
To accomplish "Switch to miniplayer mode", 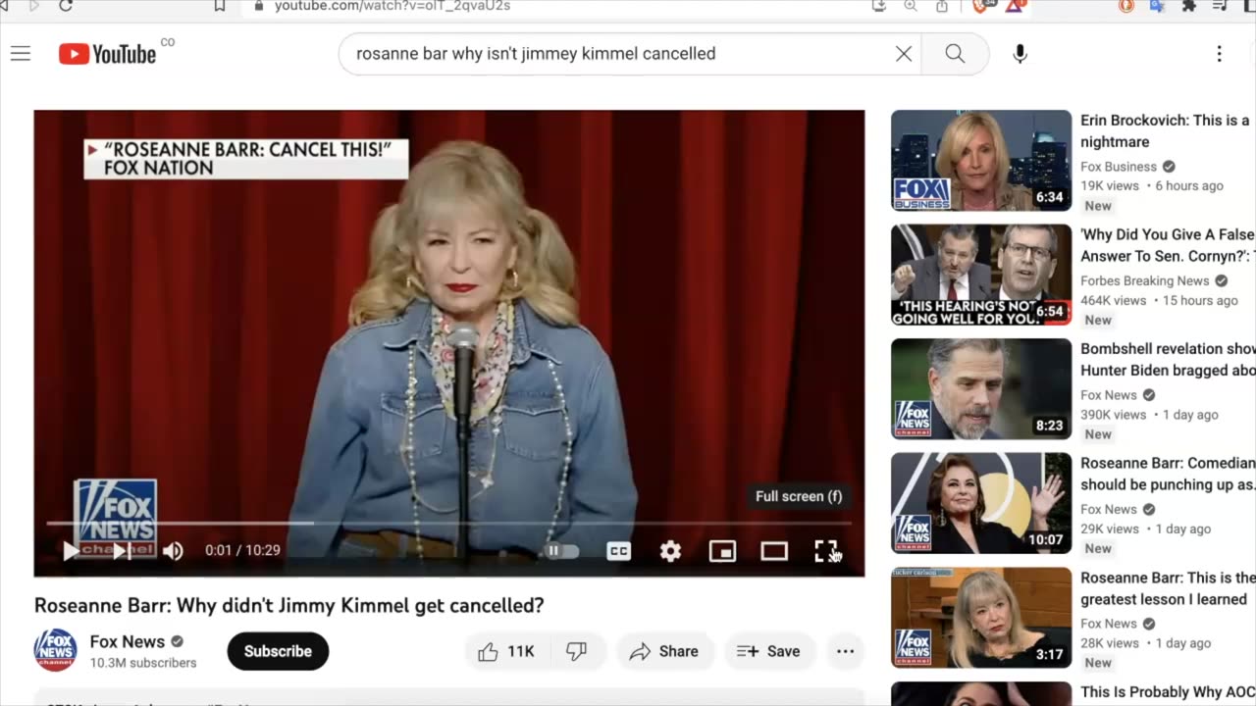I will 722,551.
